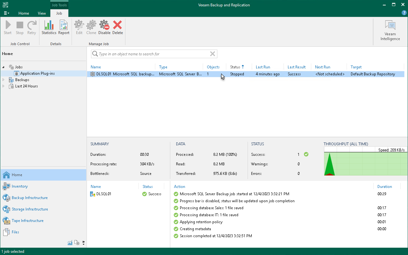This screenshot has height=255, width=408.
Task: Click the 'Creating metadata' log entry
Action: [x=195, y=229]
